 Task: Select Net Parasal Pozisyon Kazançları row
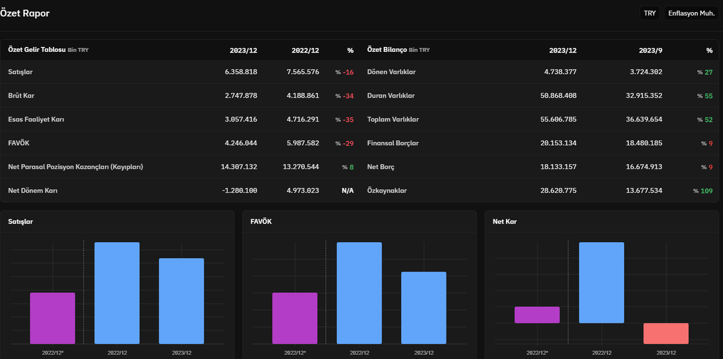(75, 167)
